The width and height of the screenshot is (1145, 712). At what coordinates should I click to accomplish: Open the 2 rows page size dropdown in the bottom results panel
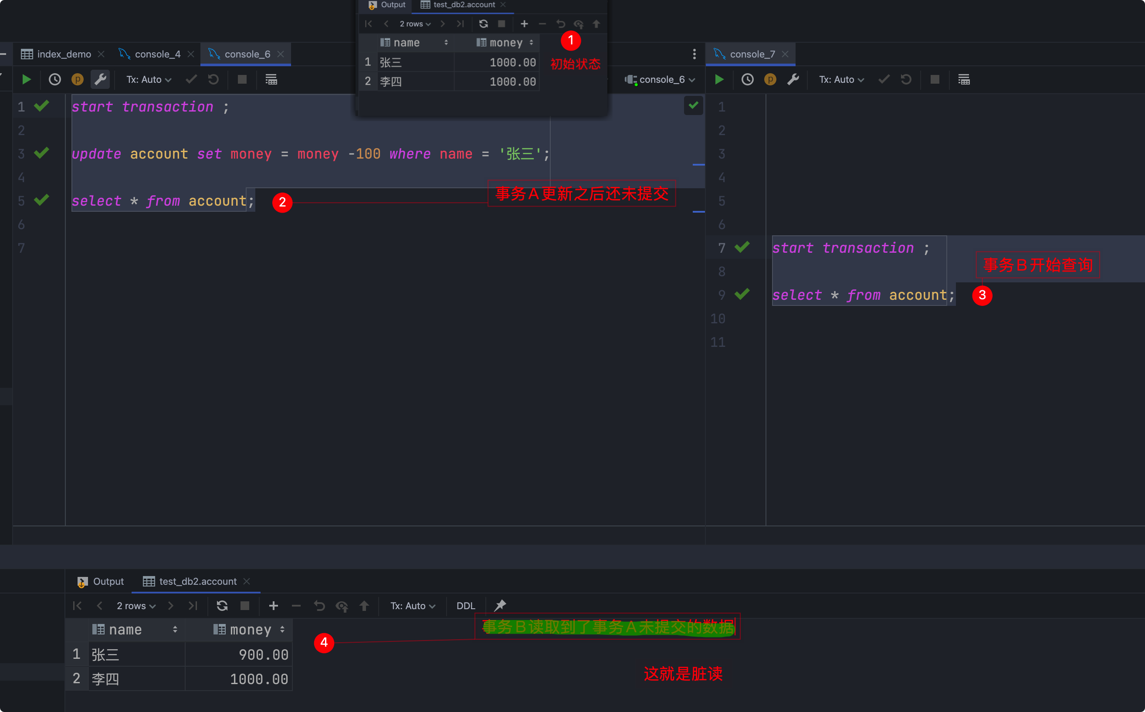[136, 606]
